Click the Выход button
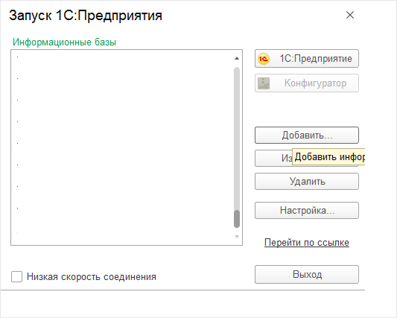The width and height of the screenshot is (397, 318). pos(307,275)
